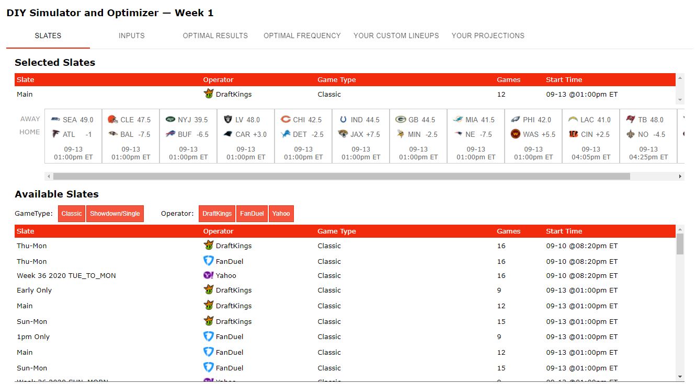
Task: Click the horizontal games scrollbar thumb
Action: pyautogui.click(x=341, y=177)
